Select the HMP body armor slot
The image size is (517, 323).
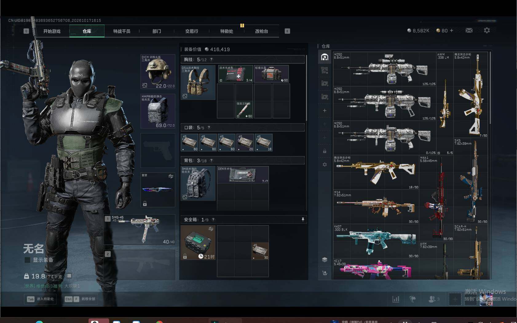(158, 111)
